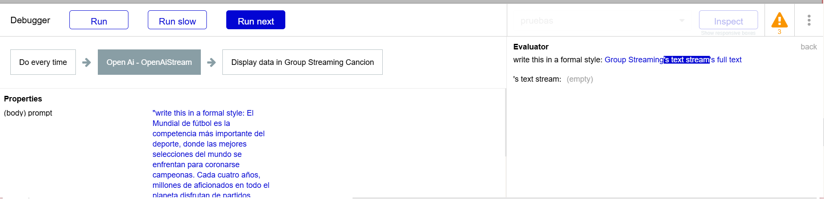Click the arrow after Do every time
Screen dimensions: 824x199
(x=87, y=62)
